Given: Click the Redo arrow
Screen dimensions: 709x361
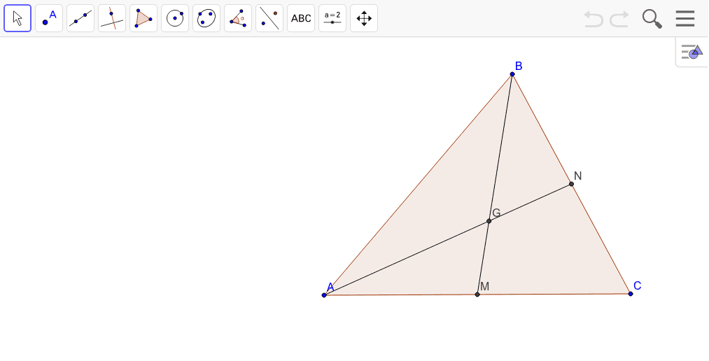Looking at the screenshot, I should point(619,19).
